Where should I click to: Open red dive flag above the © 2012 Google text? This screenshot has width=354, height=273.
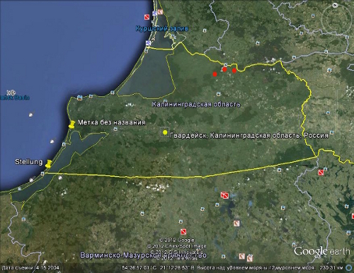coord(183,232)
